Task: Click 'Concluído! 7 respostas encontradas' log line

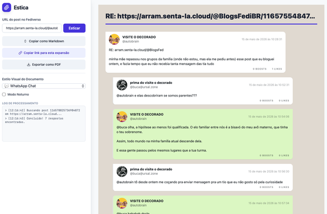Action: (34, 120)
